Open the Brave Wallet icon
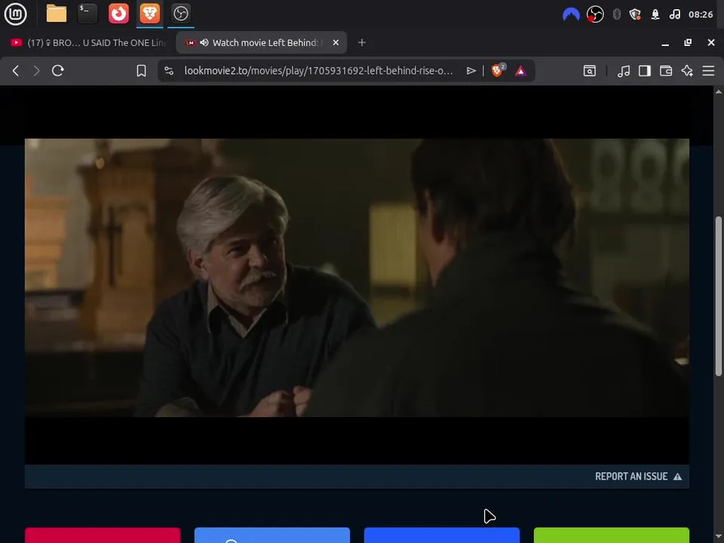 tap(666, 71)
